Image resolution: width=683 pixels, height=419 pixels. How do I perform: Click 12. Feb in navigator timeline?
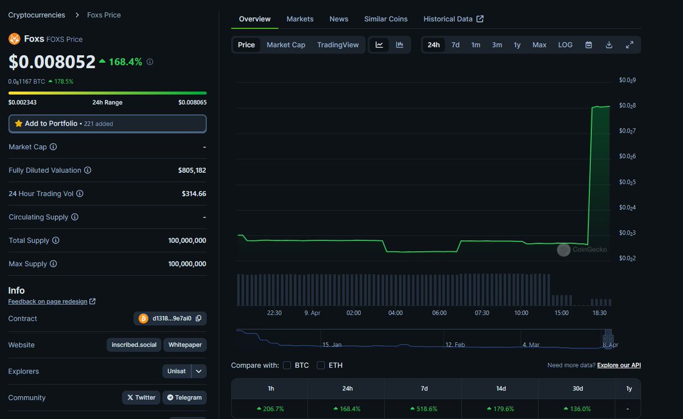point(455,345)
